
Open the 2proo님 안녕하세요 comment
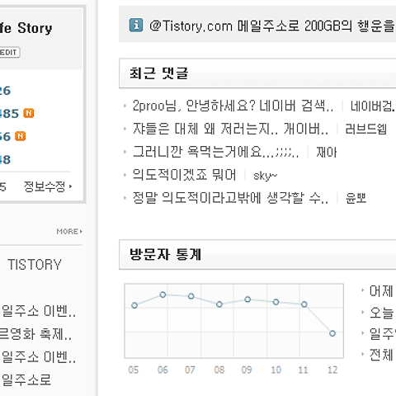coord(233,106)
